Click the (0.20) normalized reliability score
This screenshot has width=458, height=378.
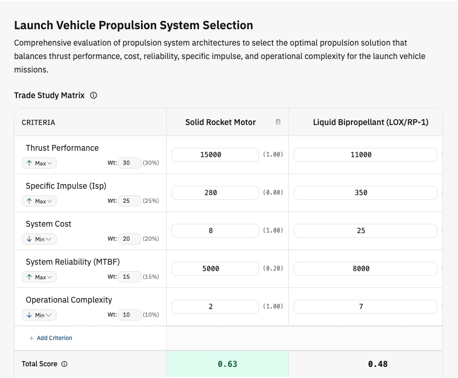pos(273,268)
